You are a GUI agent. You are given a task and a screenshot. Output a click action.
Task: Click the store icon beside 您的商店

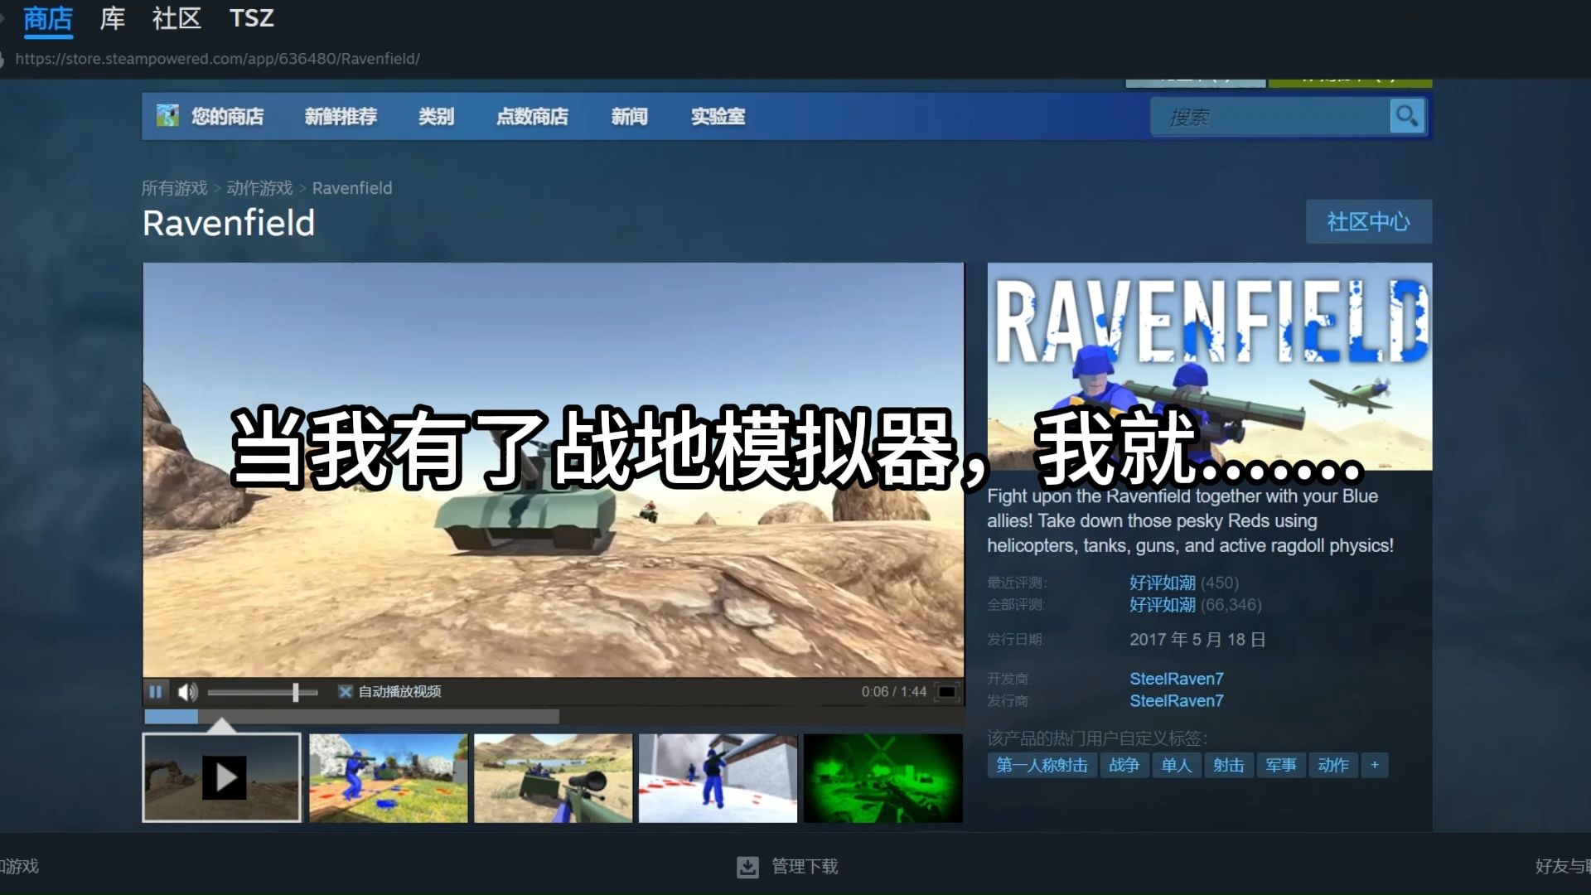click(166, 116)
